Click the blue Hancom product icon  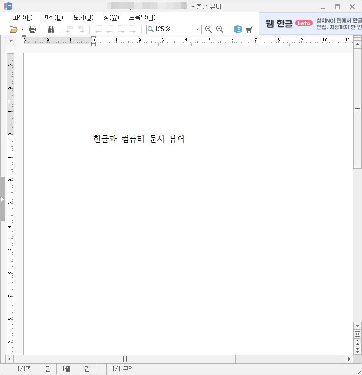pos(238,29)
